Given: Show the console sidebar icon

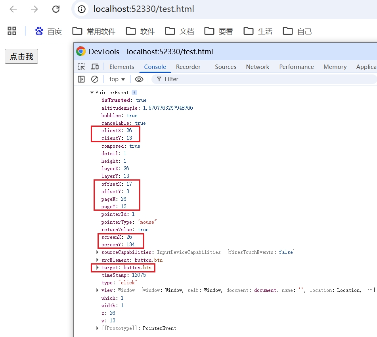Looking at the screenshot, I should (81, 79).
